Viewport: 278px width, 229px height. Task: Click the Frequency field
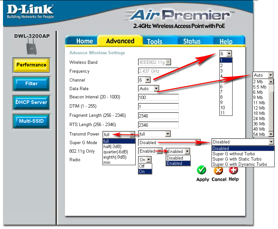tap(158, 71)
